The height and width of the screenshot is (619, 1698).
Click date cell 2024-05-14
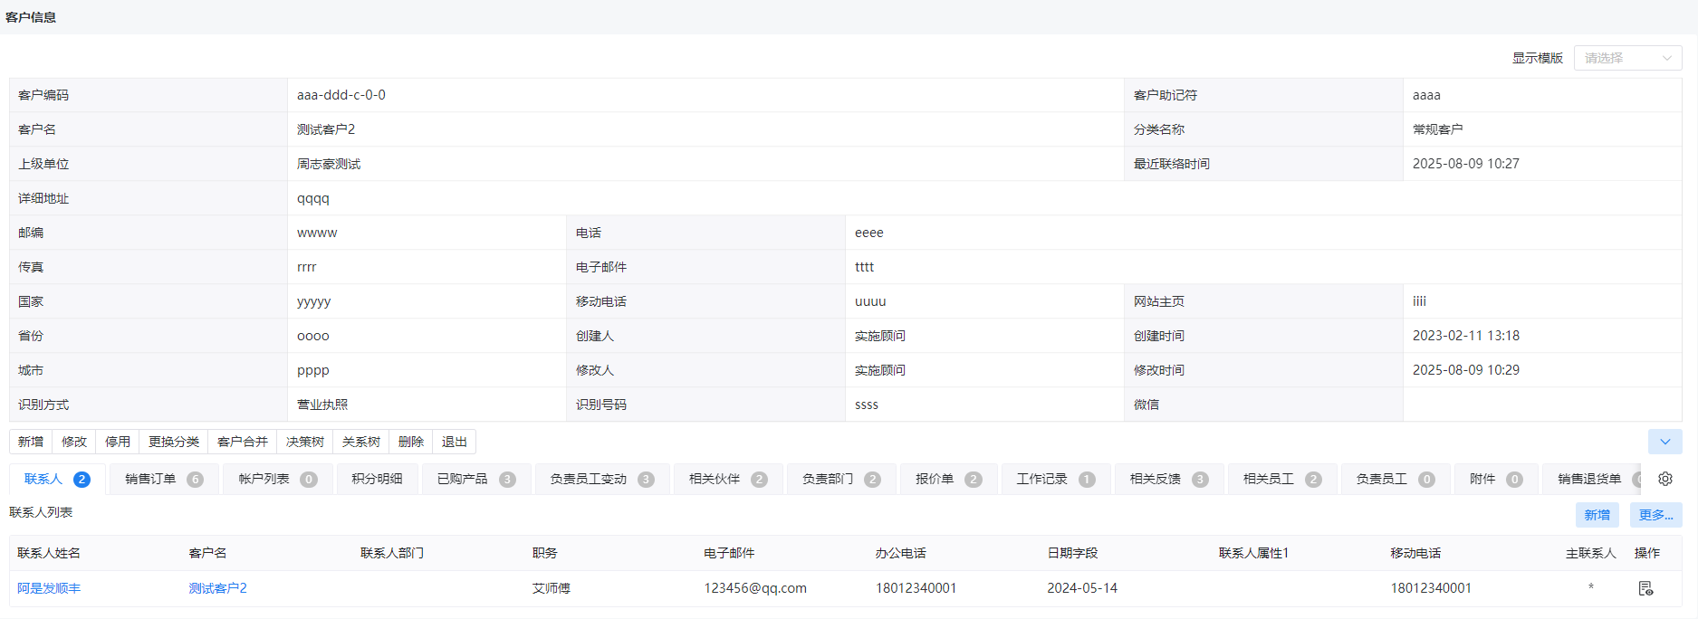click(x=1082, y=588)
